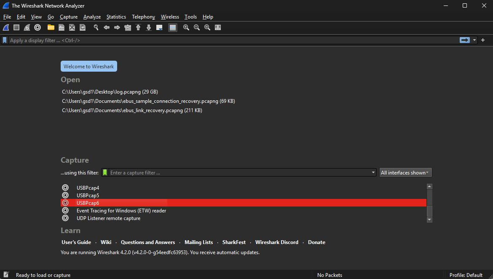Image resolution: width=493 pixels, height=279 pixels.
Task: Open capture options from the toolbar
Action: 38,28
